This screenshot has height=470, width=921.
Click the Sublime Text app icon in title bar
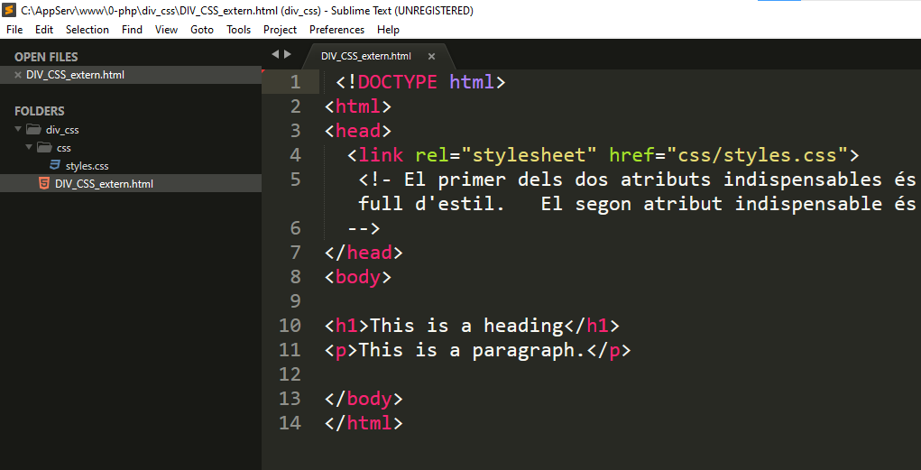click(x=8, y=11)
